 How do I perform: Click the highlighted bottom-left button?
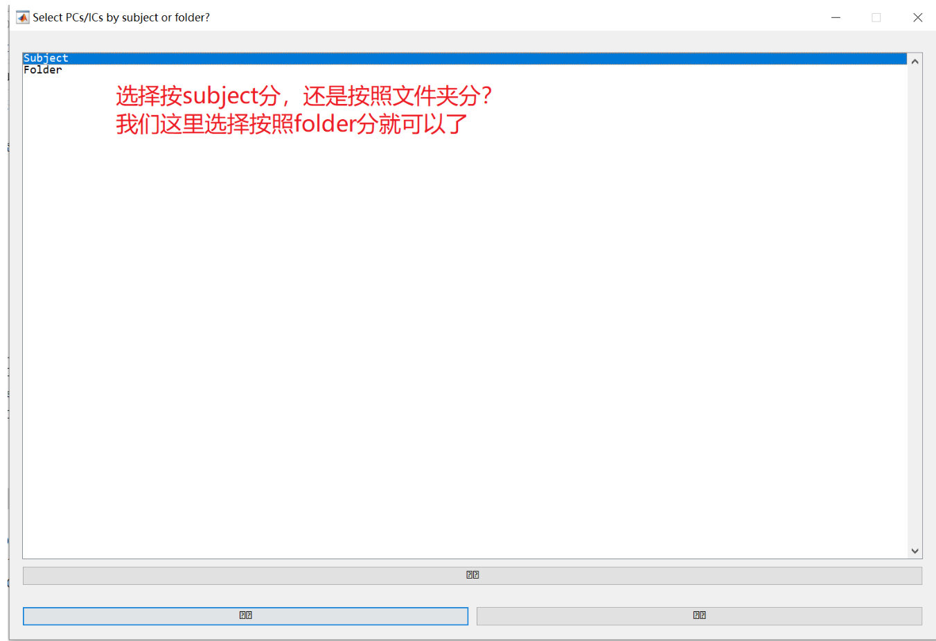click(x=245, y=615)
